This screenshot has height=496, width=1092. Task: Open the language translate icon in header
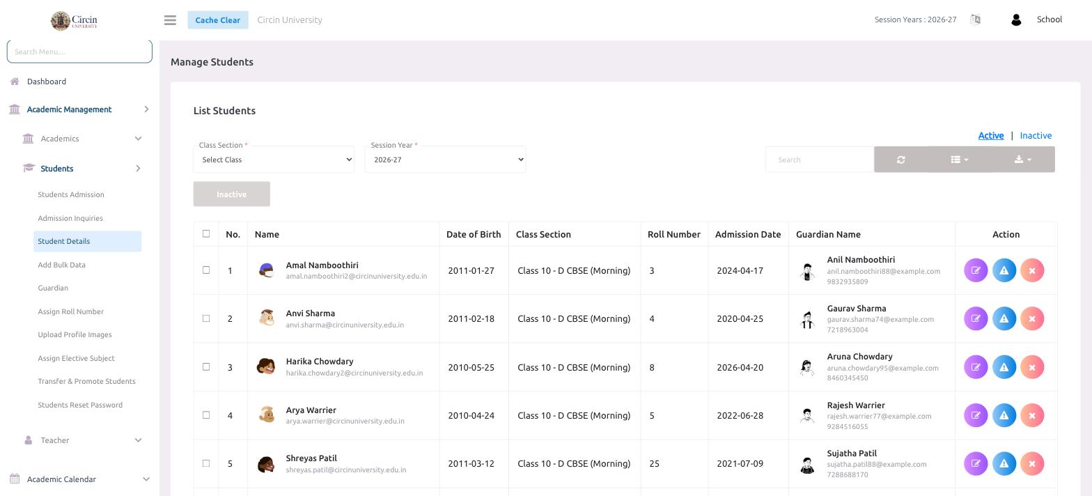coord(975,20)
